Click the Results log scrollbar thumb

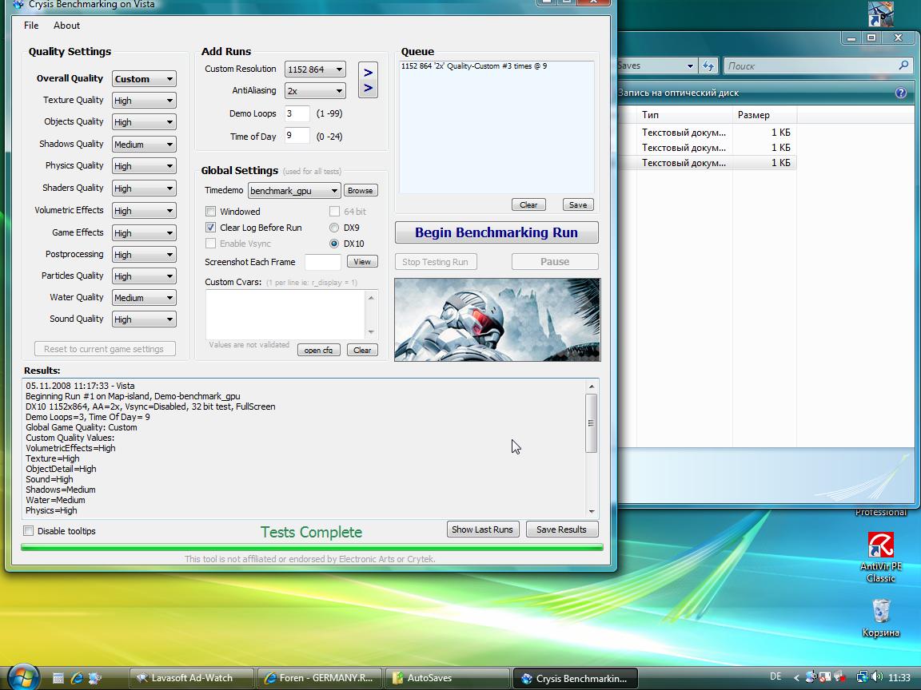pos(591,423)
